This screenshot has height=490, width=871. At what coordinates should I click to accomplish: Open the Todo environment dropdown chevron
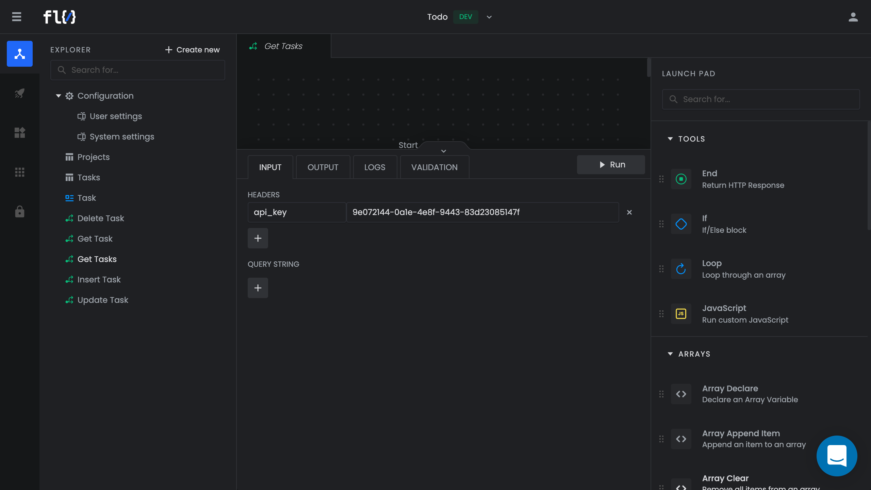[489, 17]
